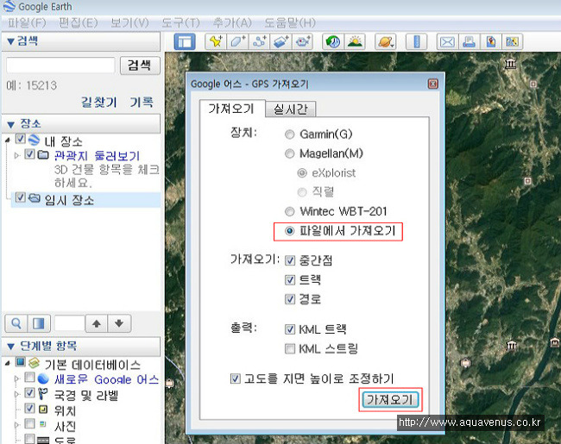
Task: Switch to the 실시간 tab
Action: click(x=291, y=109)
